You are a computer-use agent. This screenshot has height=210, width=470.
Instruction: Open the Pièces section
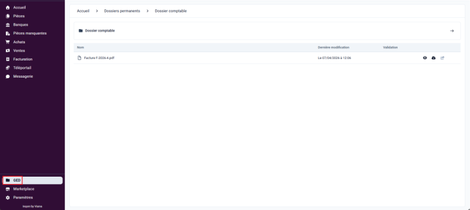point(19,16)
